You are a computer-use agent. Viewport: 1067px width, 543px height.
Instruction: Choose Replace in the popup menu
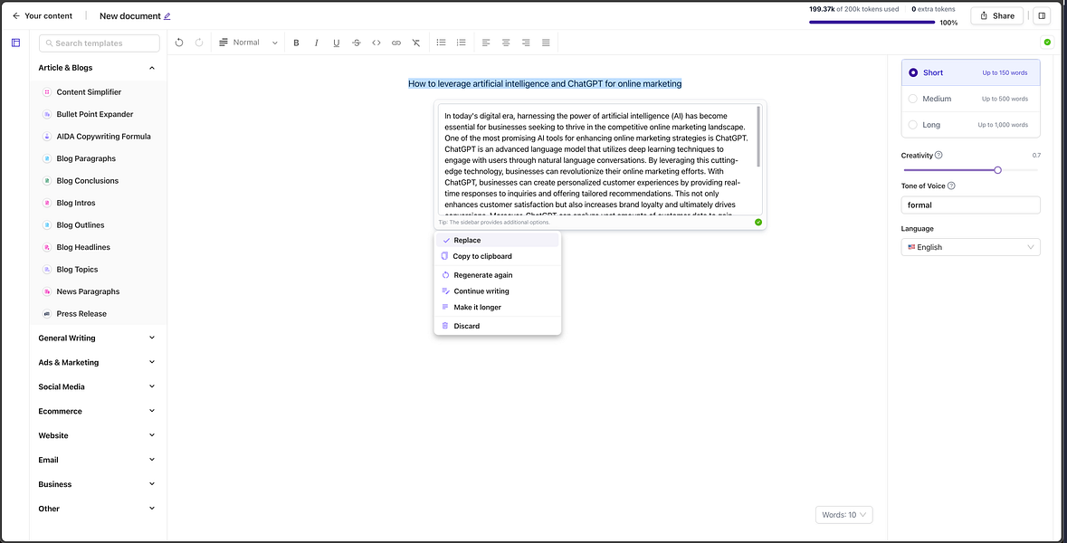coord(498,240)
